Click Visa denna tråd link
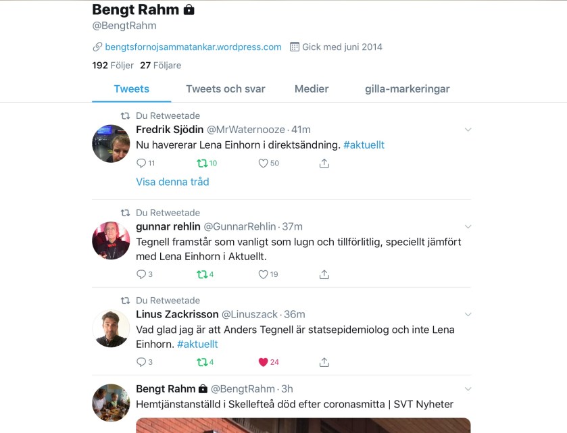 (172, 182)
